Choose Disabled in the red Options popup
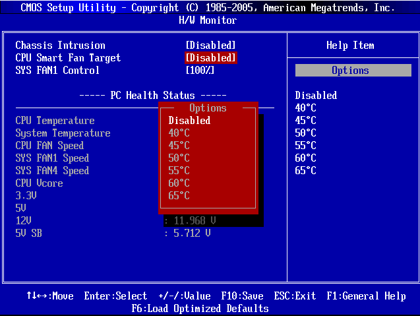 click(189, 120)
